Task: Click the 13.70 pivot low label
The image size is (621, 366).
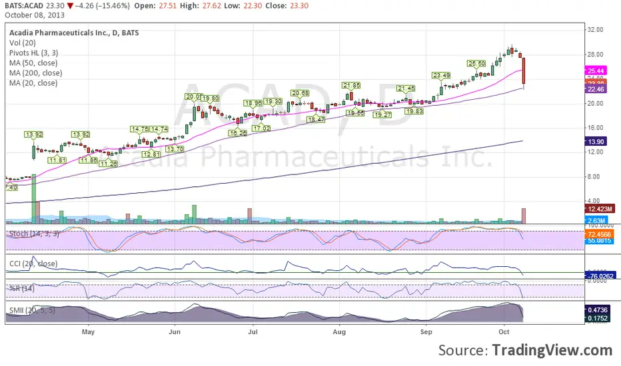Action: tap(175, 149)
